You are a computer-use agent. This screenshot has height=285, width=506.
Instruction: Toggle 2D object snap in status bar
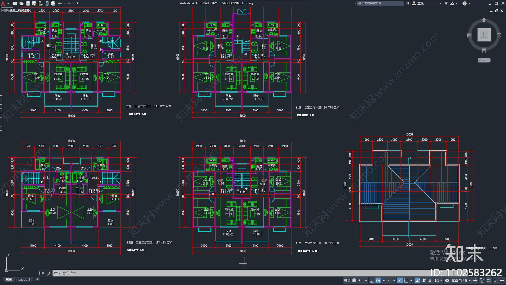tap(406, 281)
